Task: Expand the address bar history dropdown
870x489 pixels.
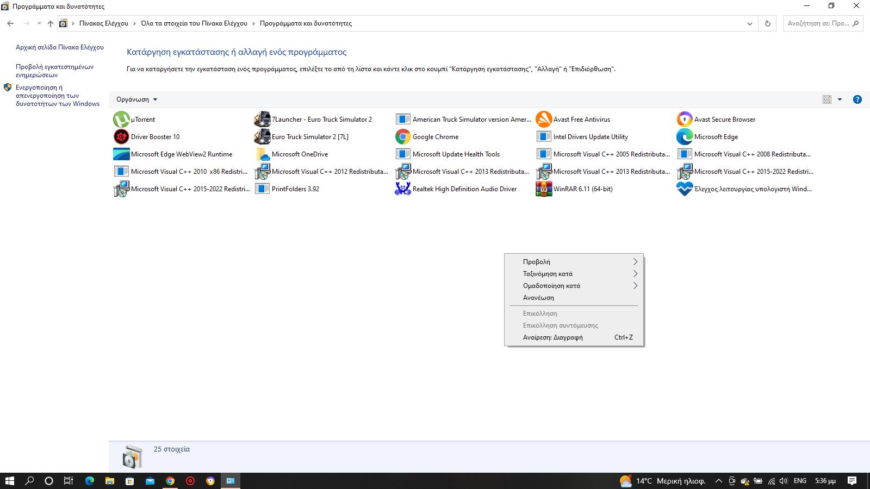Action: [x=750, y=23]
